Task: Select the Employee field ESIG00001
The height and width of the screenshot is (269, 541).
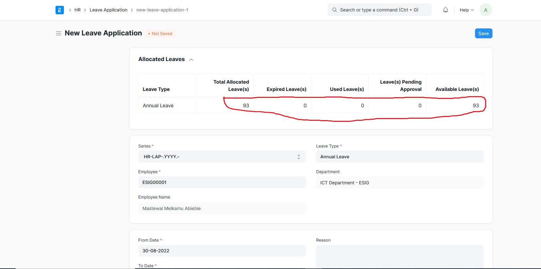Action: tap(222, 182)
